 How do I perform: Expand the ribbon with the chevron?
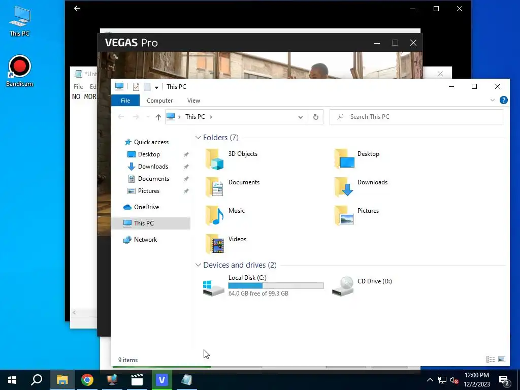493,100
